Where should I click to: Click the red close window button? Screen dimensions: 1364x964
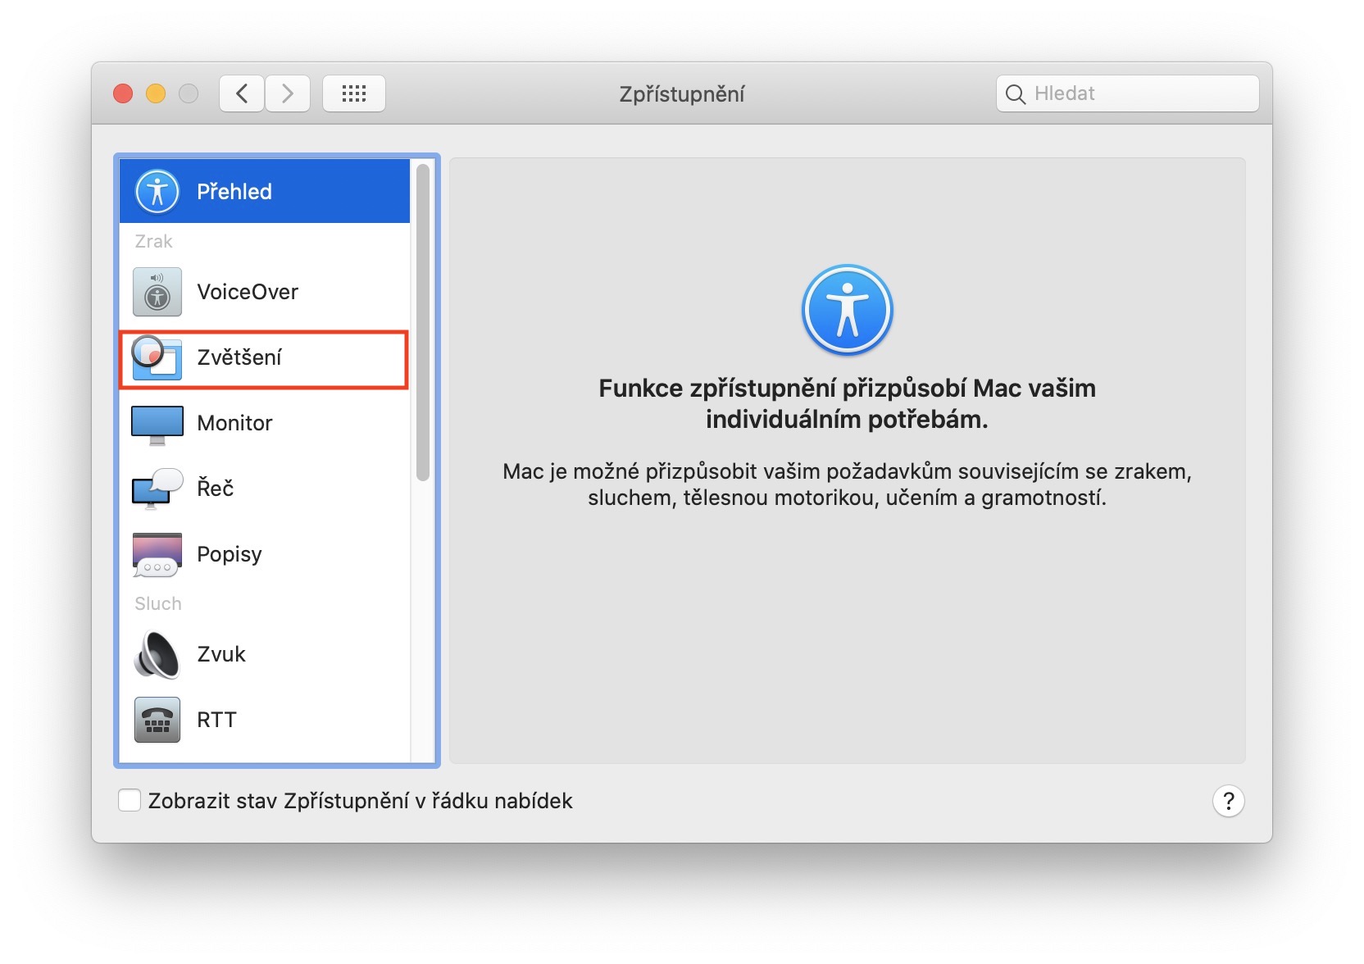click(x=123, y=93)
